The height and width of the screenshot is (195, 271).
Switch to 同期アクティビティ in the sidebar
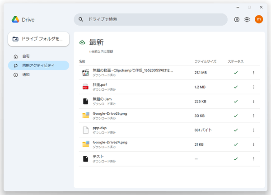[x=38, y=65]
